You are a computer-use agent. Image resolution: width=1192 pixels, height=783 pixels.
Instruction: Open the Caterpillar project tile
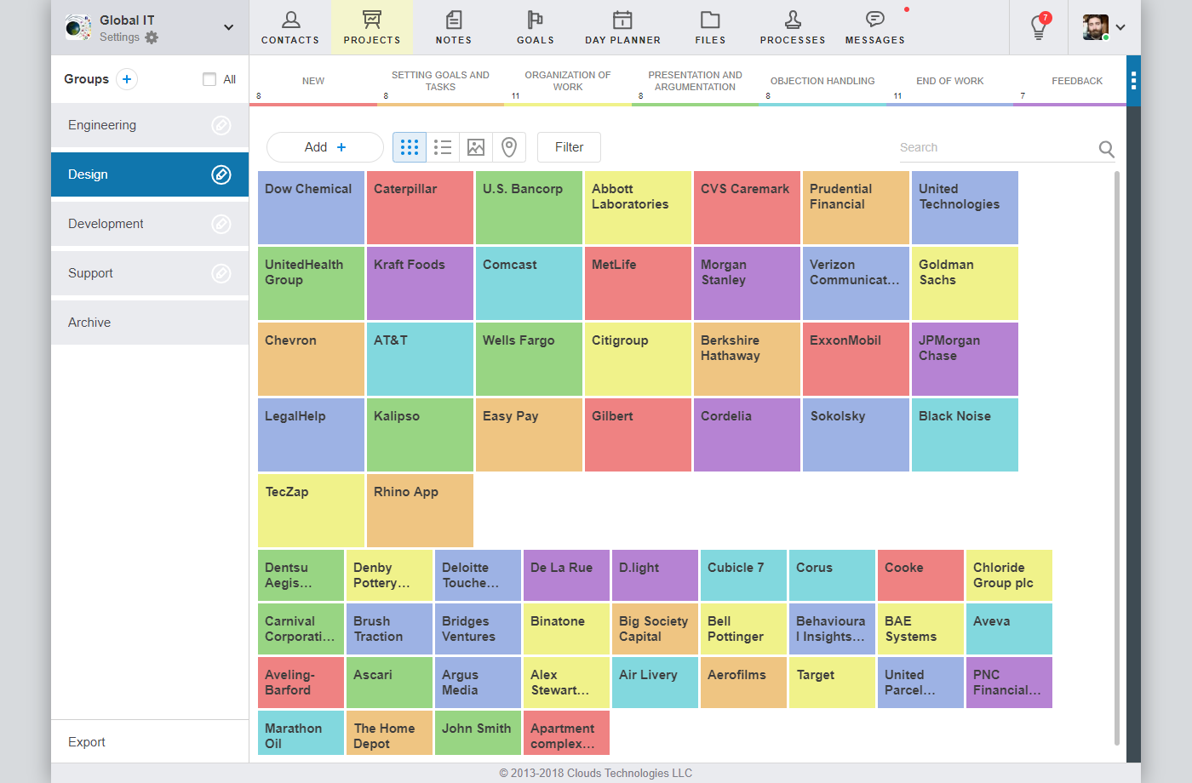tap(421, 208)
